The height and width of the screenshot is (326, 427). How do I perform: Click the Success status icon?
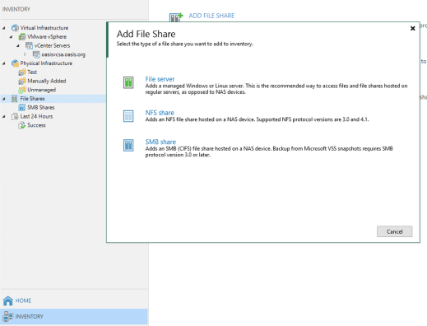click(x=22, y=125)
